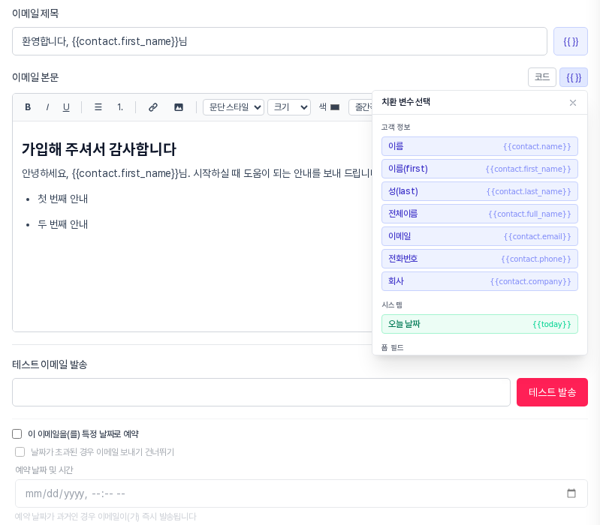Insert the 전체이름 variable
Screen dimensions: 600x525
(x=479, y=214)
